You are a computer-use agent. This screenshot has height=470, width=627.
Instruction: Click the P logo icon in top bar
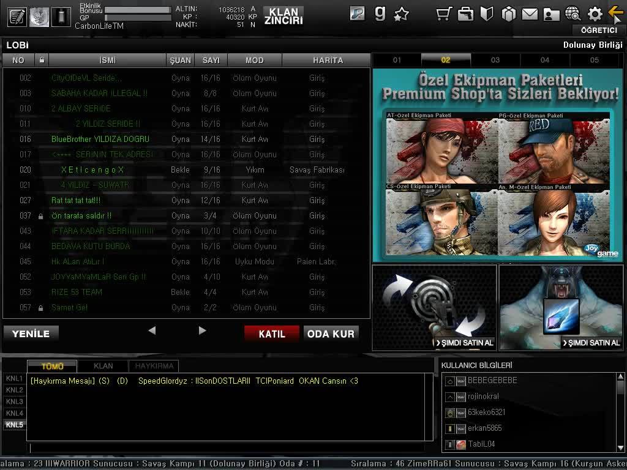pos(357,13)
